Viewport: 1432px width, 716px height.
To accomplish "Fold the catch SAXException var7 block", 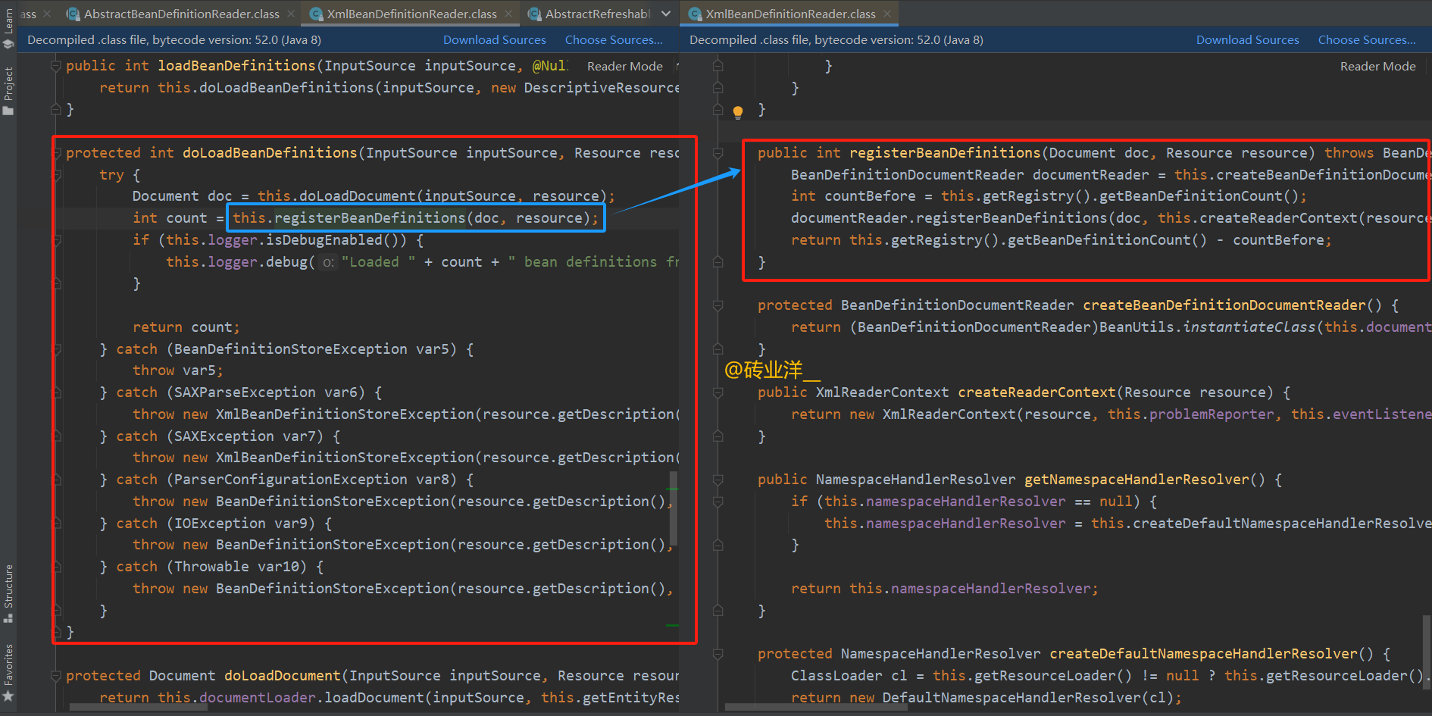I will [x=55, y=436].
